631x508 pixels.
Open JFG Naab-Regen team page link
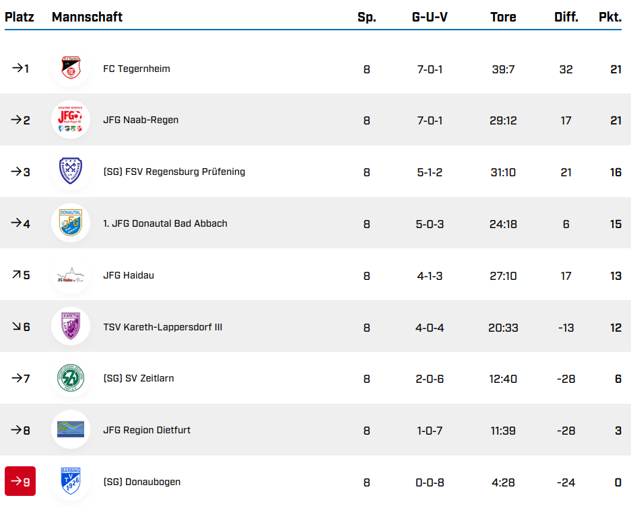(141, 120)
